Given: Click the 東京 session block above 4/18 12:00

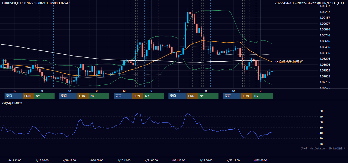Looking at the screenshot, I should pos(14,96).
